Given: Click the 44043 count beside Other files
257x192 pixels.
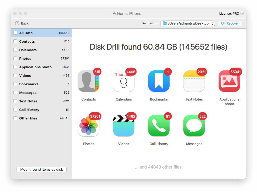Looking at the screenshot, I should click(65, 118).
